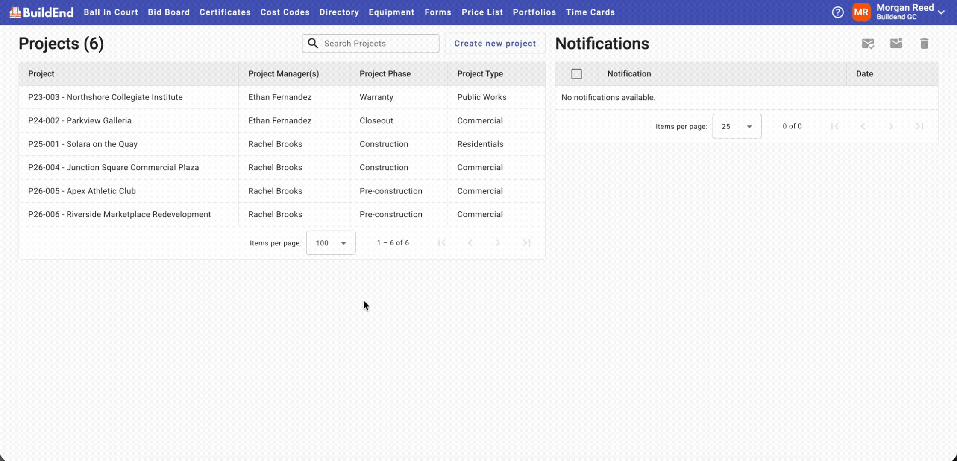Image resolution: width=957 pixels, height=461 pixels.
Task: Click notifications next page arrow
Action: tap(891, 126)
